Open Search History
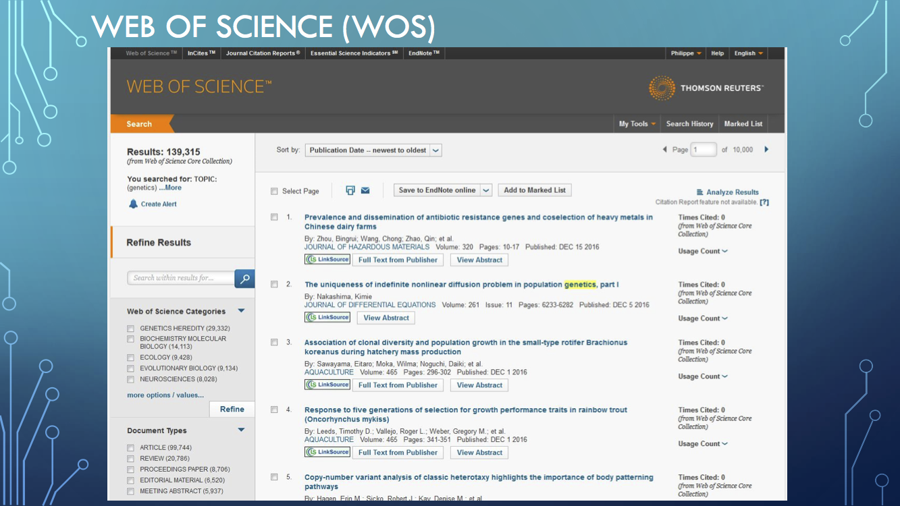The height and width of the screenshot is (506, 900). (689, 124)
